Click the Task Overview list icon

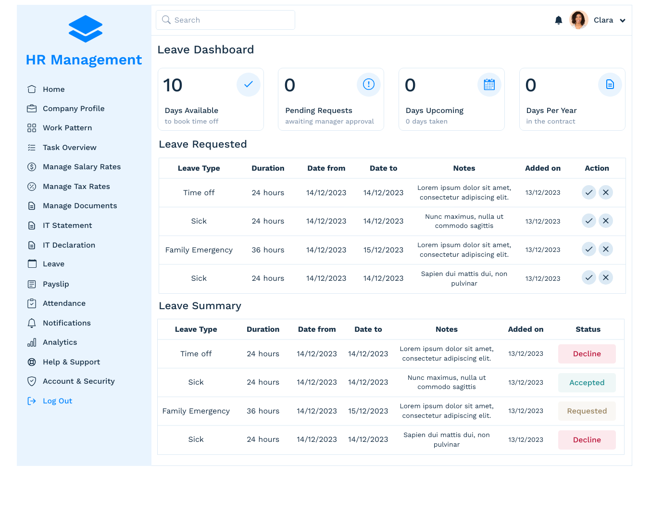click(32, 148)
